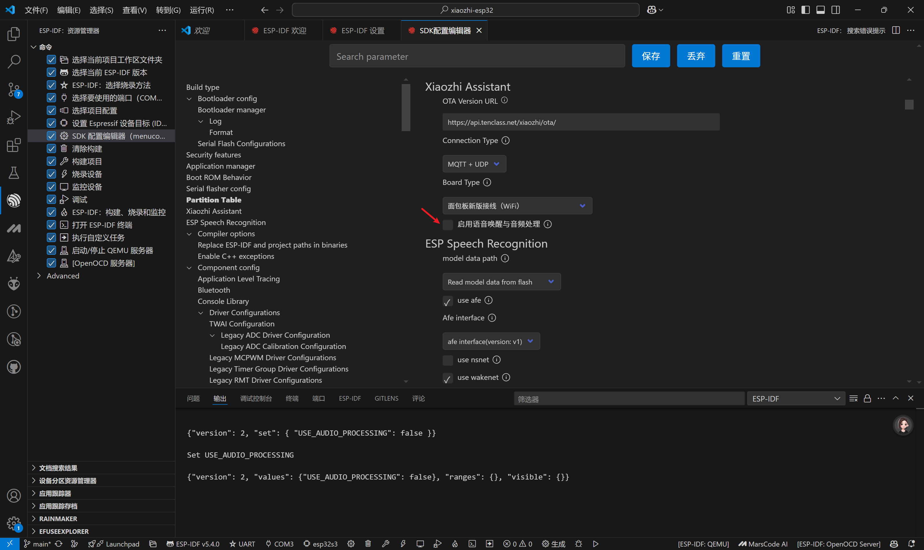924x550 pixels.
Task: Click the trash full-clean icon in status bar
Action: click(x=368, y=544)
